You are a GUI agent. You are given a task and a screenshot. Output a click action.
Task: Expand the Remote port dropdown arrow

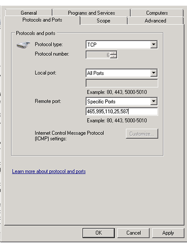pyautogui.click(x=153, y=101)
